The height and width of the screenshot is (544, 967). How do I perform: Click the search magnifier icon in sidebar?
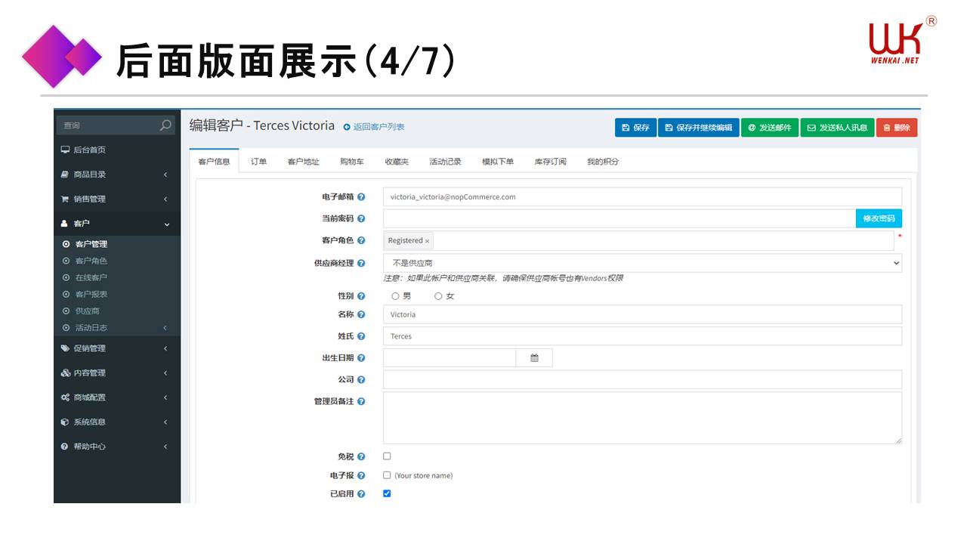(x=165, y=125)
